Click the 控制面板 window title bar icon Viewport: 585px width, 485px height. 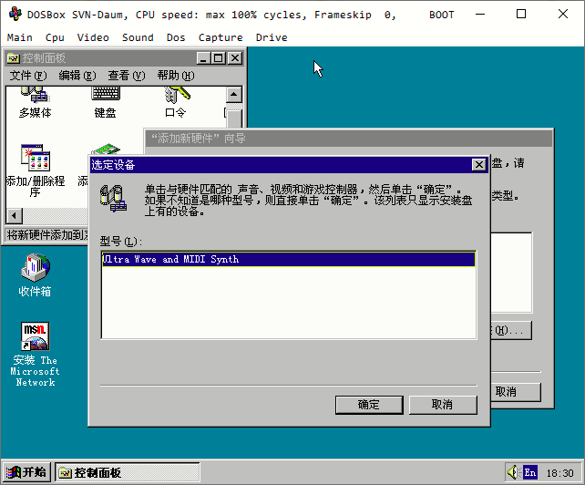click(x=14, y=58)
